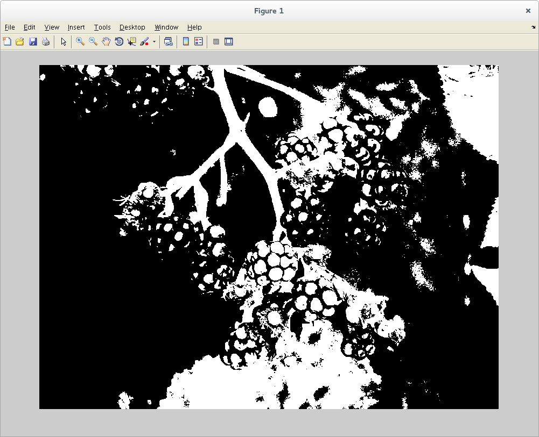
Task: Select the Zoom In magnifier tool
Action: coord(80,41)
